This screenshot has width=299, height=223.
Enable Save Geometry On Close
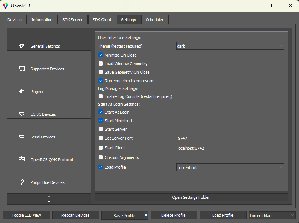pos(101,72)
